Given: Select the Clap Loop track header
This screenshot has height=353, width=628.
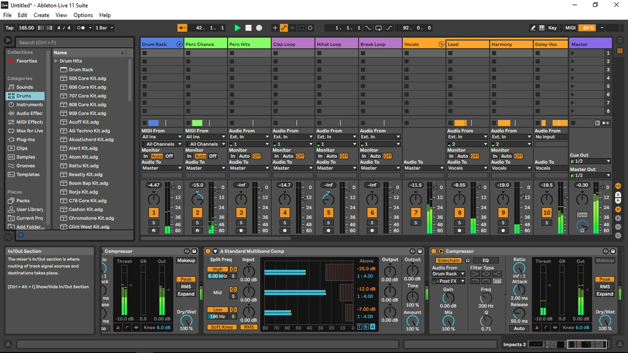Looking at the screenshot, I should (x=293, y=44).
